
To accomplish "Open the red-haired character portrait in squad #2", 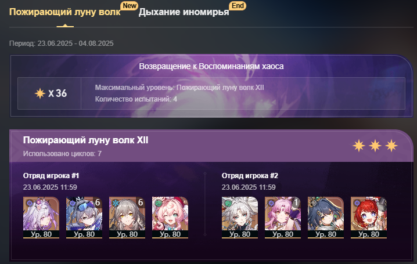I will 369,218.
